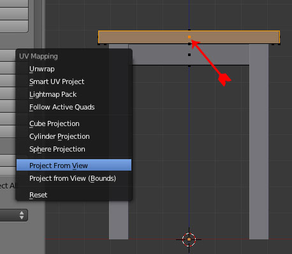Select Cube Projection
292x254 pixels.
pyautogui.click(x=74, y=123)
